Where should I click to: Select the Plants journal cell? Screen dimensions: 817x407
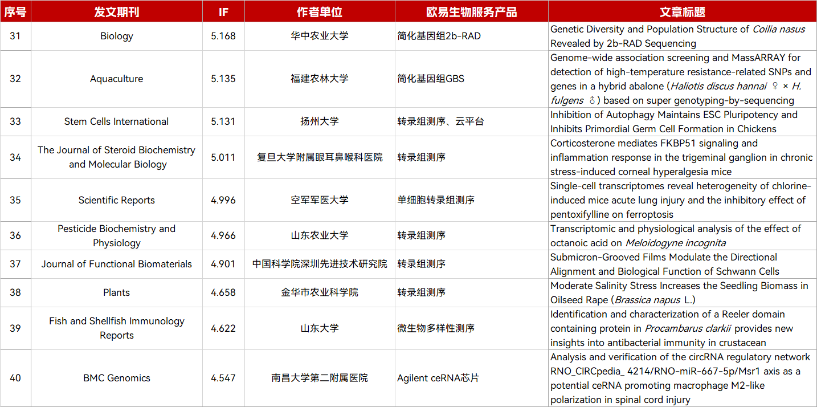pos(117,293)
